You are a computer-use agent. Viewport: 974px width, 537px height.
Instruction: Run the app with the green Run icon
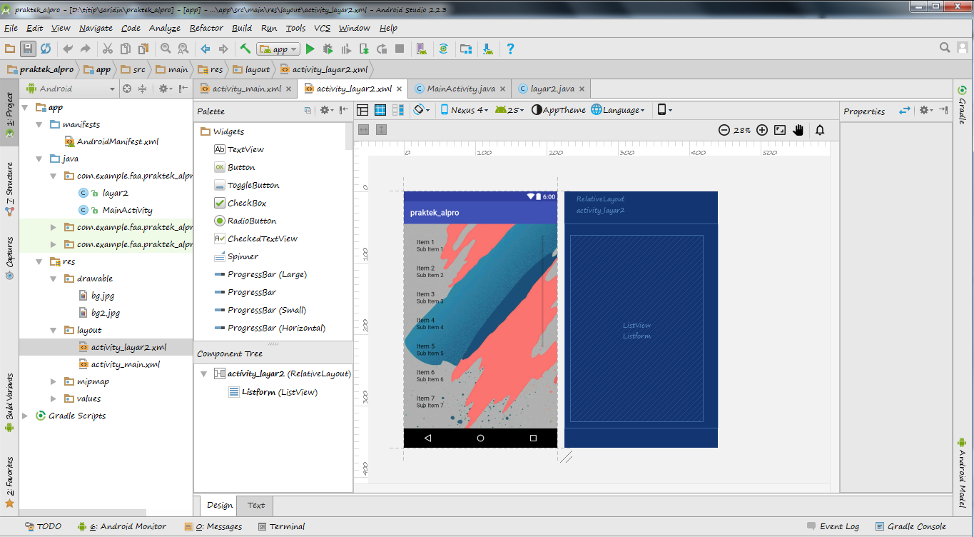coord(311,49)
